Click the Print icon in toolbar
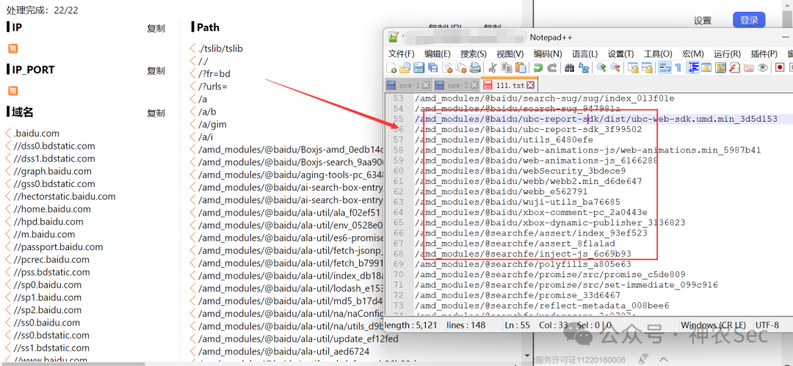 point(475,67)
